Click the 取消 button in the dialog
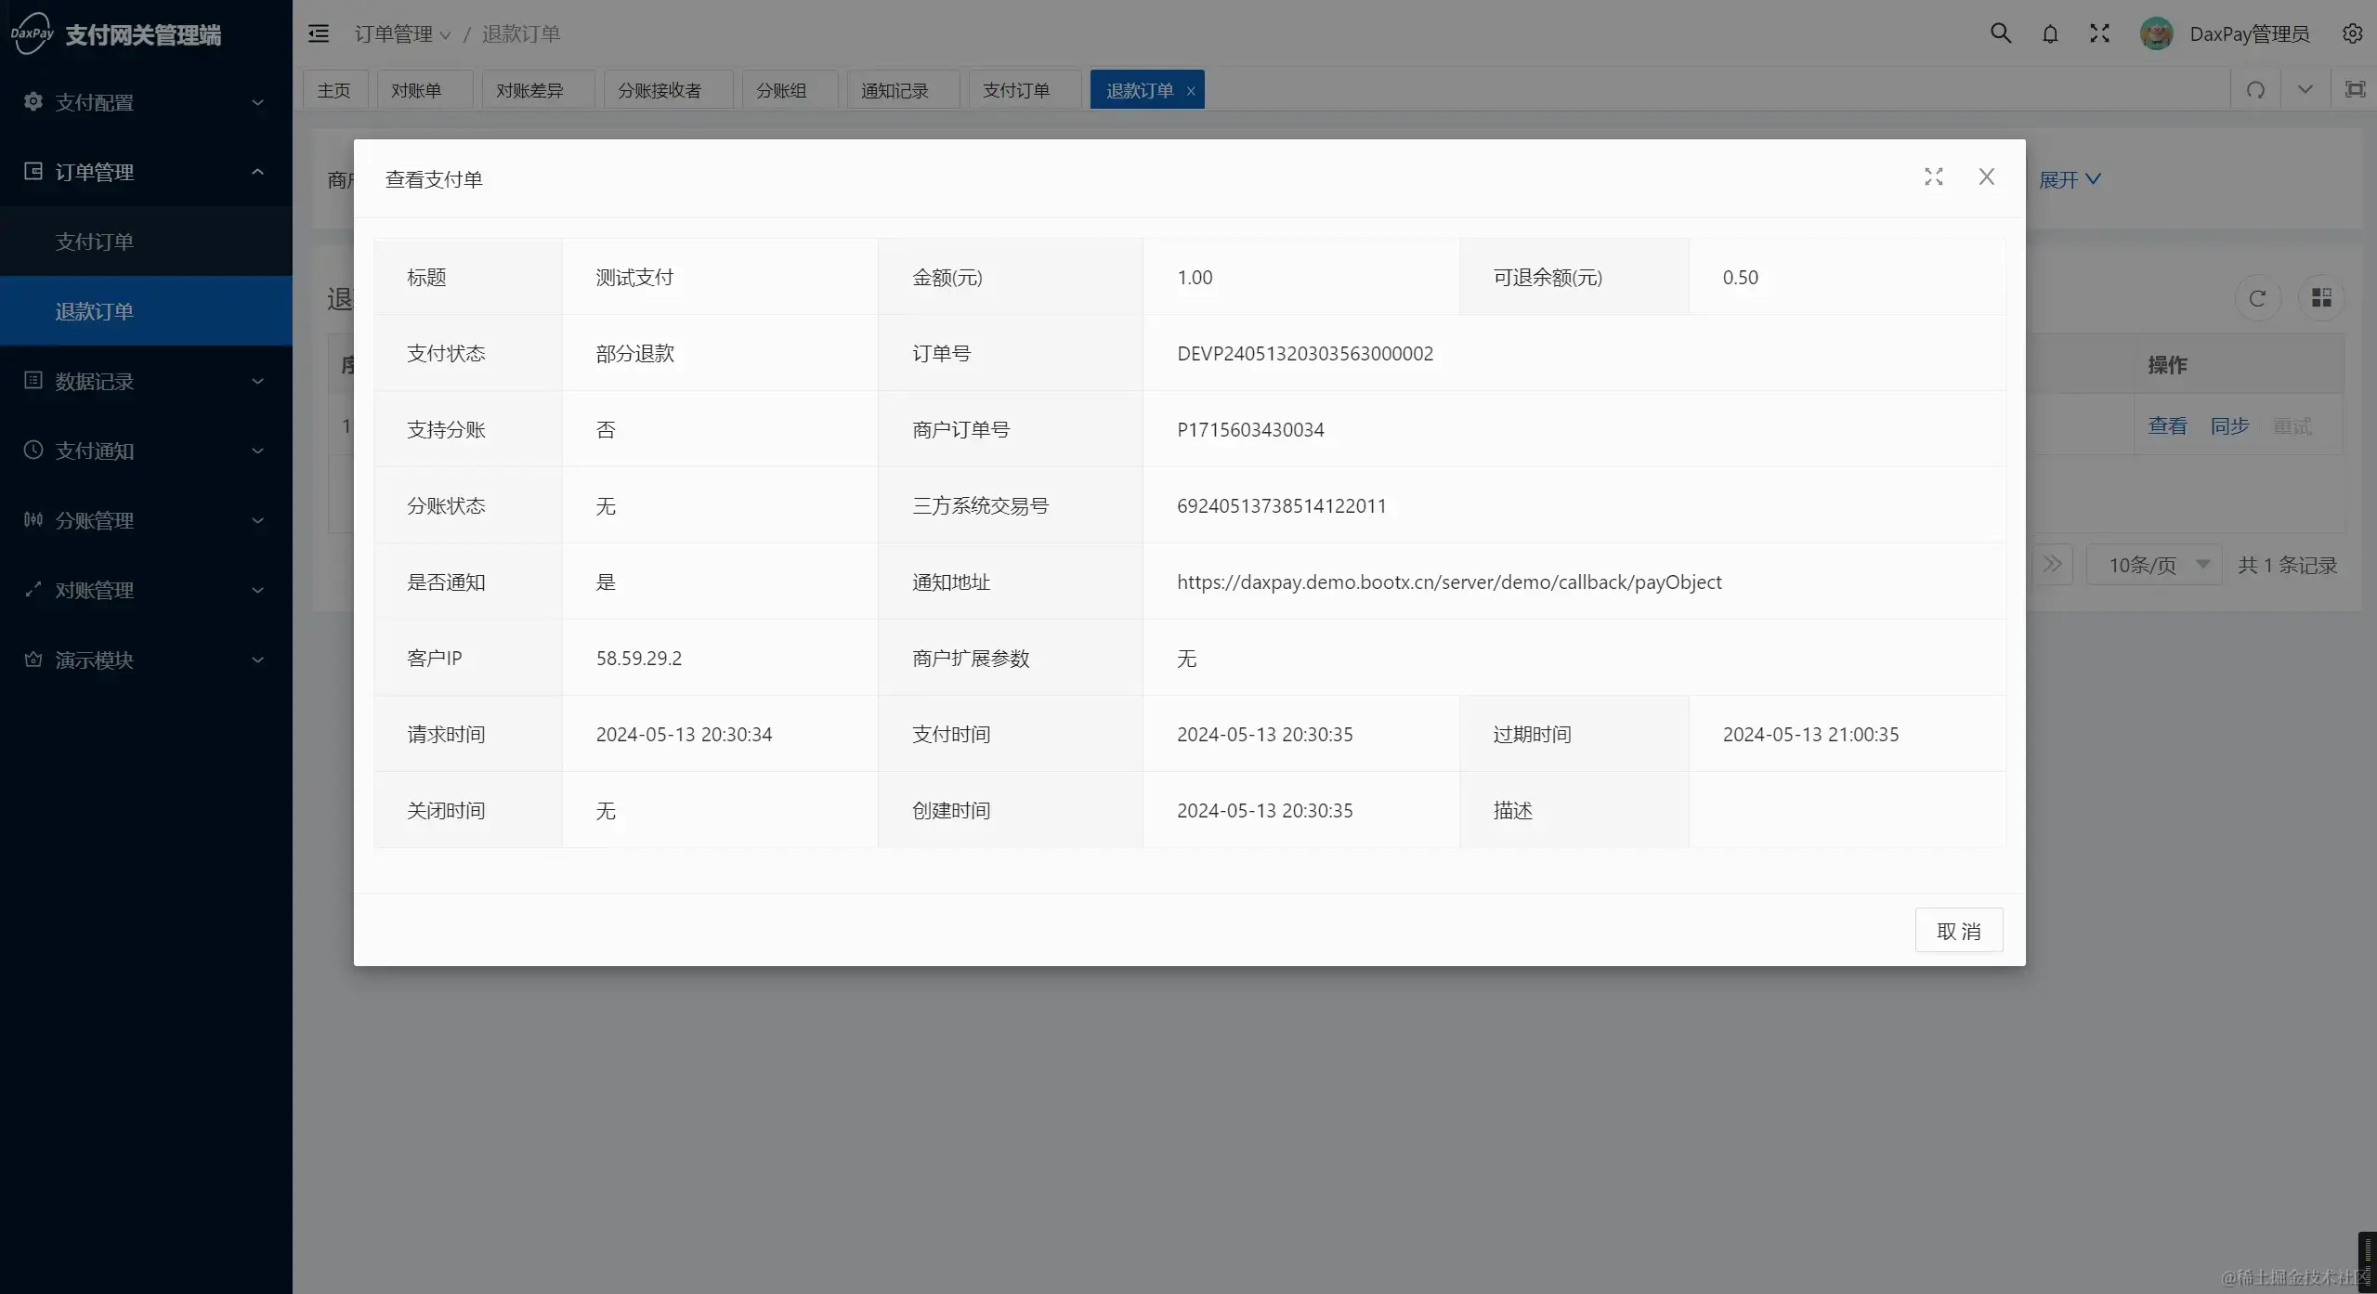 1959,930
